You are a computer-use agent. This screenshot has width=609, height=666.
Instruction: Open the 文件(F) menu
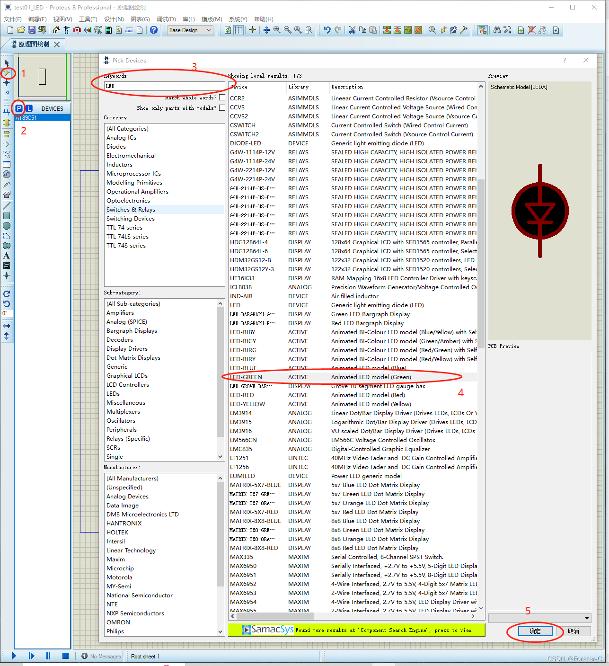(13, 19)
